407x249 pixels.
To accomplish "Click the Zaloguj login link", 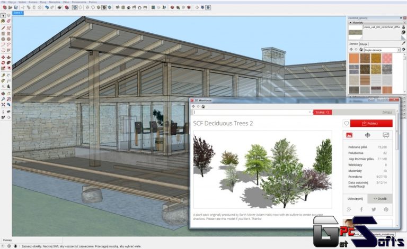I will coord(387,112).
